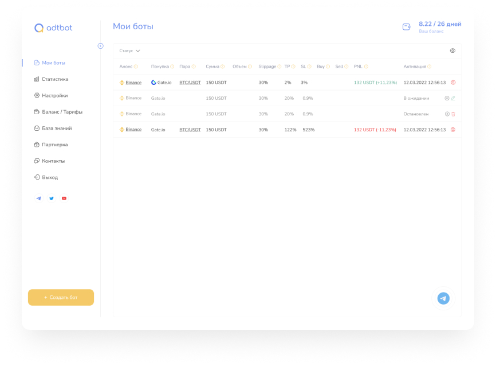Click the info icon next to PNL

click(366, 67)
